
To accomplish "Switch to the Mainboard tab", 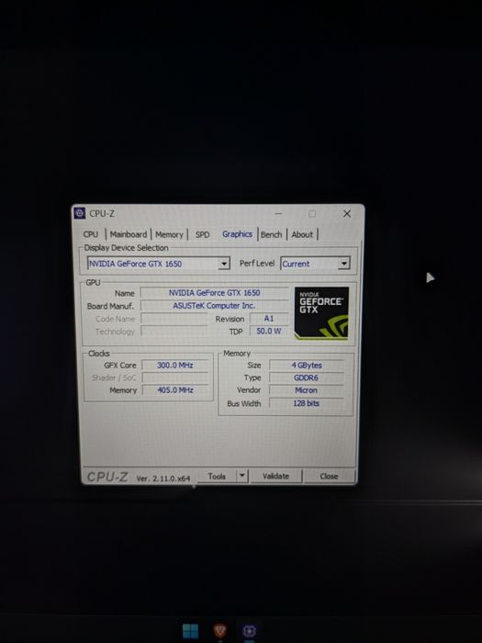I will click(129, 234).
